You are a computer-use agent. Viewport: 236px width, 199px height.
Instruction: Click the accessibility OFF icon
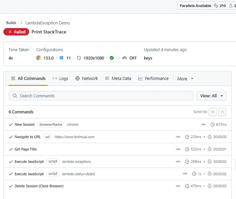click(x=124, y=58)
